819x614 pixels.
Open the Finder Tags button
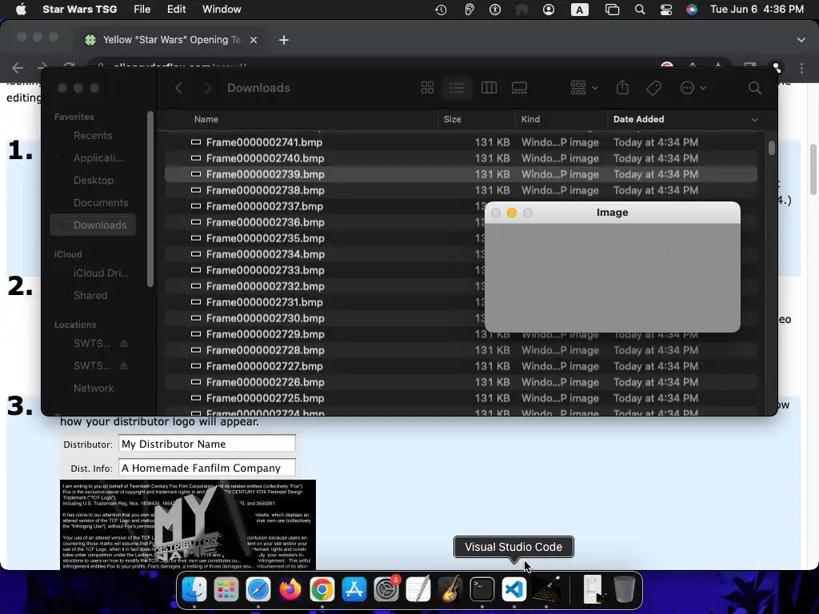click(654, 88)
